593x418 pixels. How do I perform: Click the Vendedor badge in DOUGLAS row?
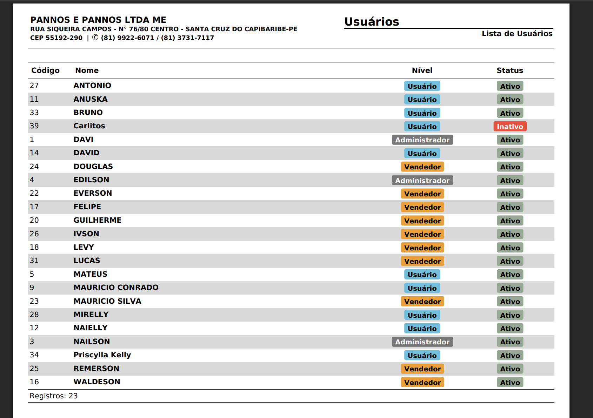tap(422, 167)
